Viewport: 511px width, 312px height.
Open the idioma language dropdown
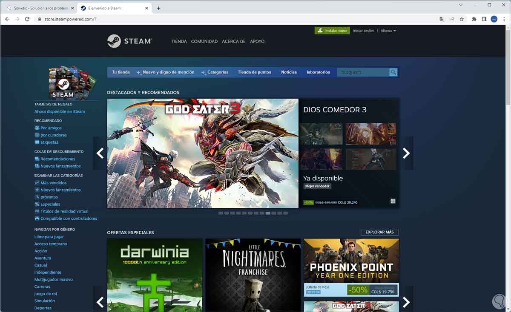point(388,31)
